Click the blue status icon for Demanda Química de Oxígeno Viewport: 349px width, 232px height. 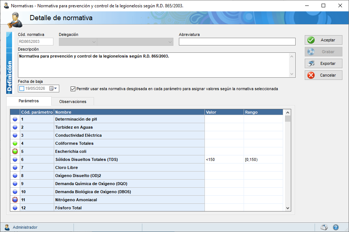[15, 184]
